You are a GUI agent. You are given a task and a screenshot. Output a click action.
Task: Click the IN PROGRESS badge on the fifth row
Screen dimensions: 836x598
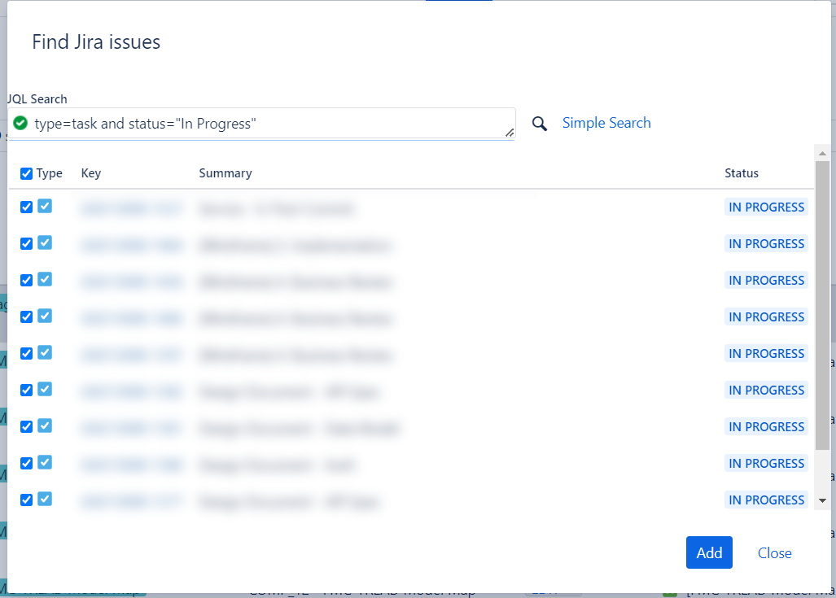pos(766,353)
